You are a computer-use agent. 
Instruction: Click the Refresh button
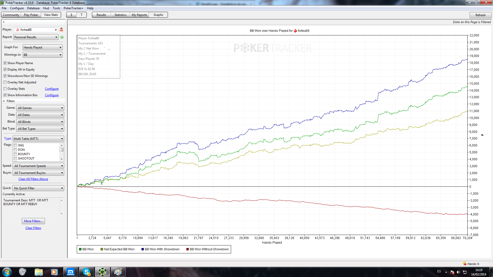(480, 15)
